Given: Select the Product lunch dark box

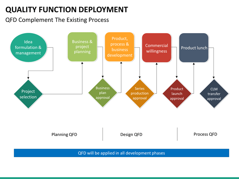Looking at the screenshot, I should point(194,48).
